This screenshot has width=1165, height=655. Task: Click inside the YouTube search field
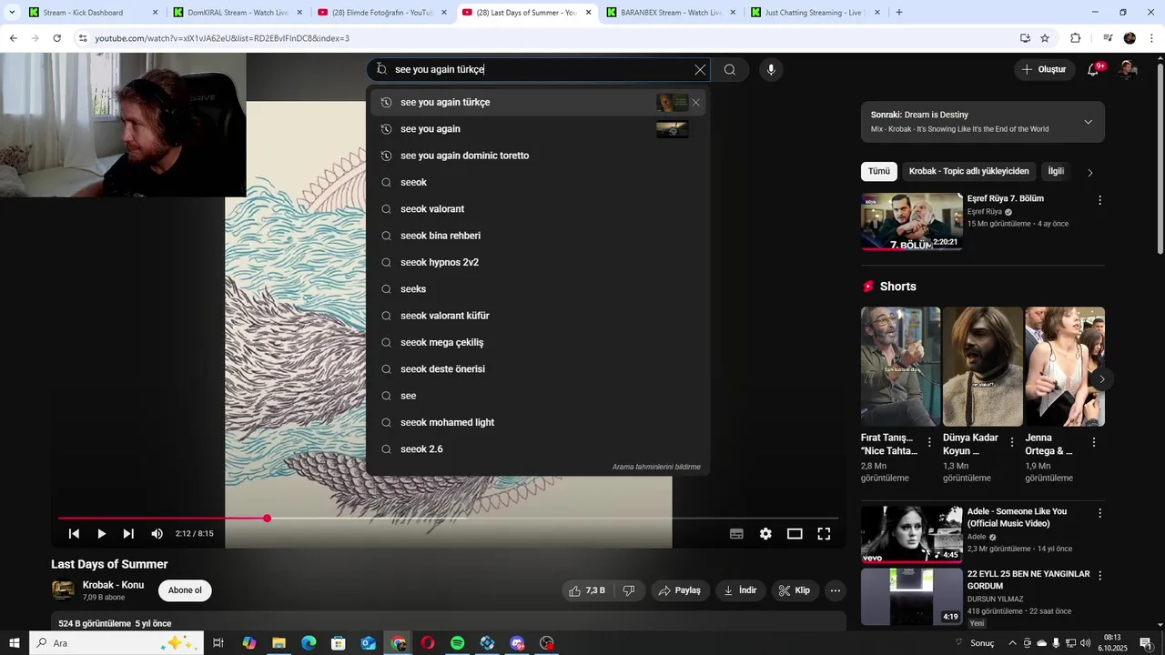click(x=537, y=70)
